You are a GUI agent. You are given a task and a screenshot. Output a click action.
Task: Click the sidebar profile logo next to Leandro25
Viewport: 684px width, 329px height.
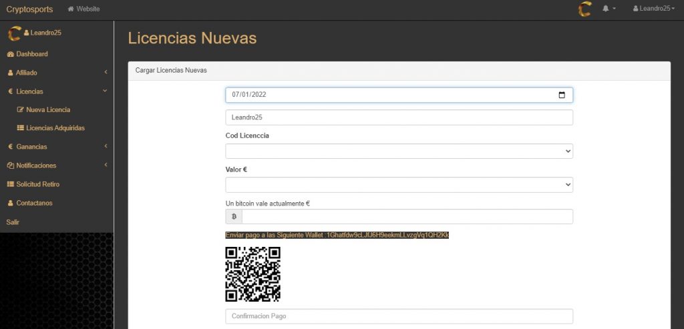pyautogui.click(x=14, y=33)
